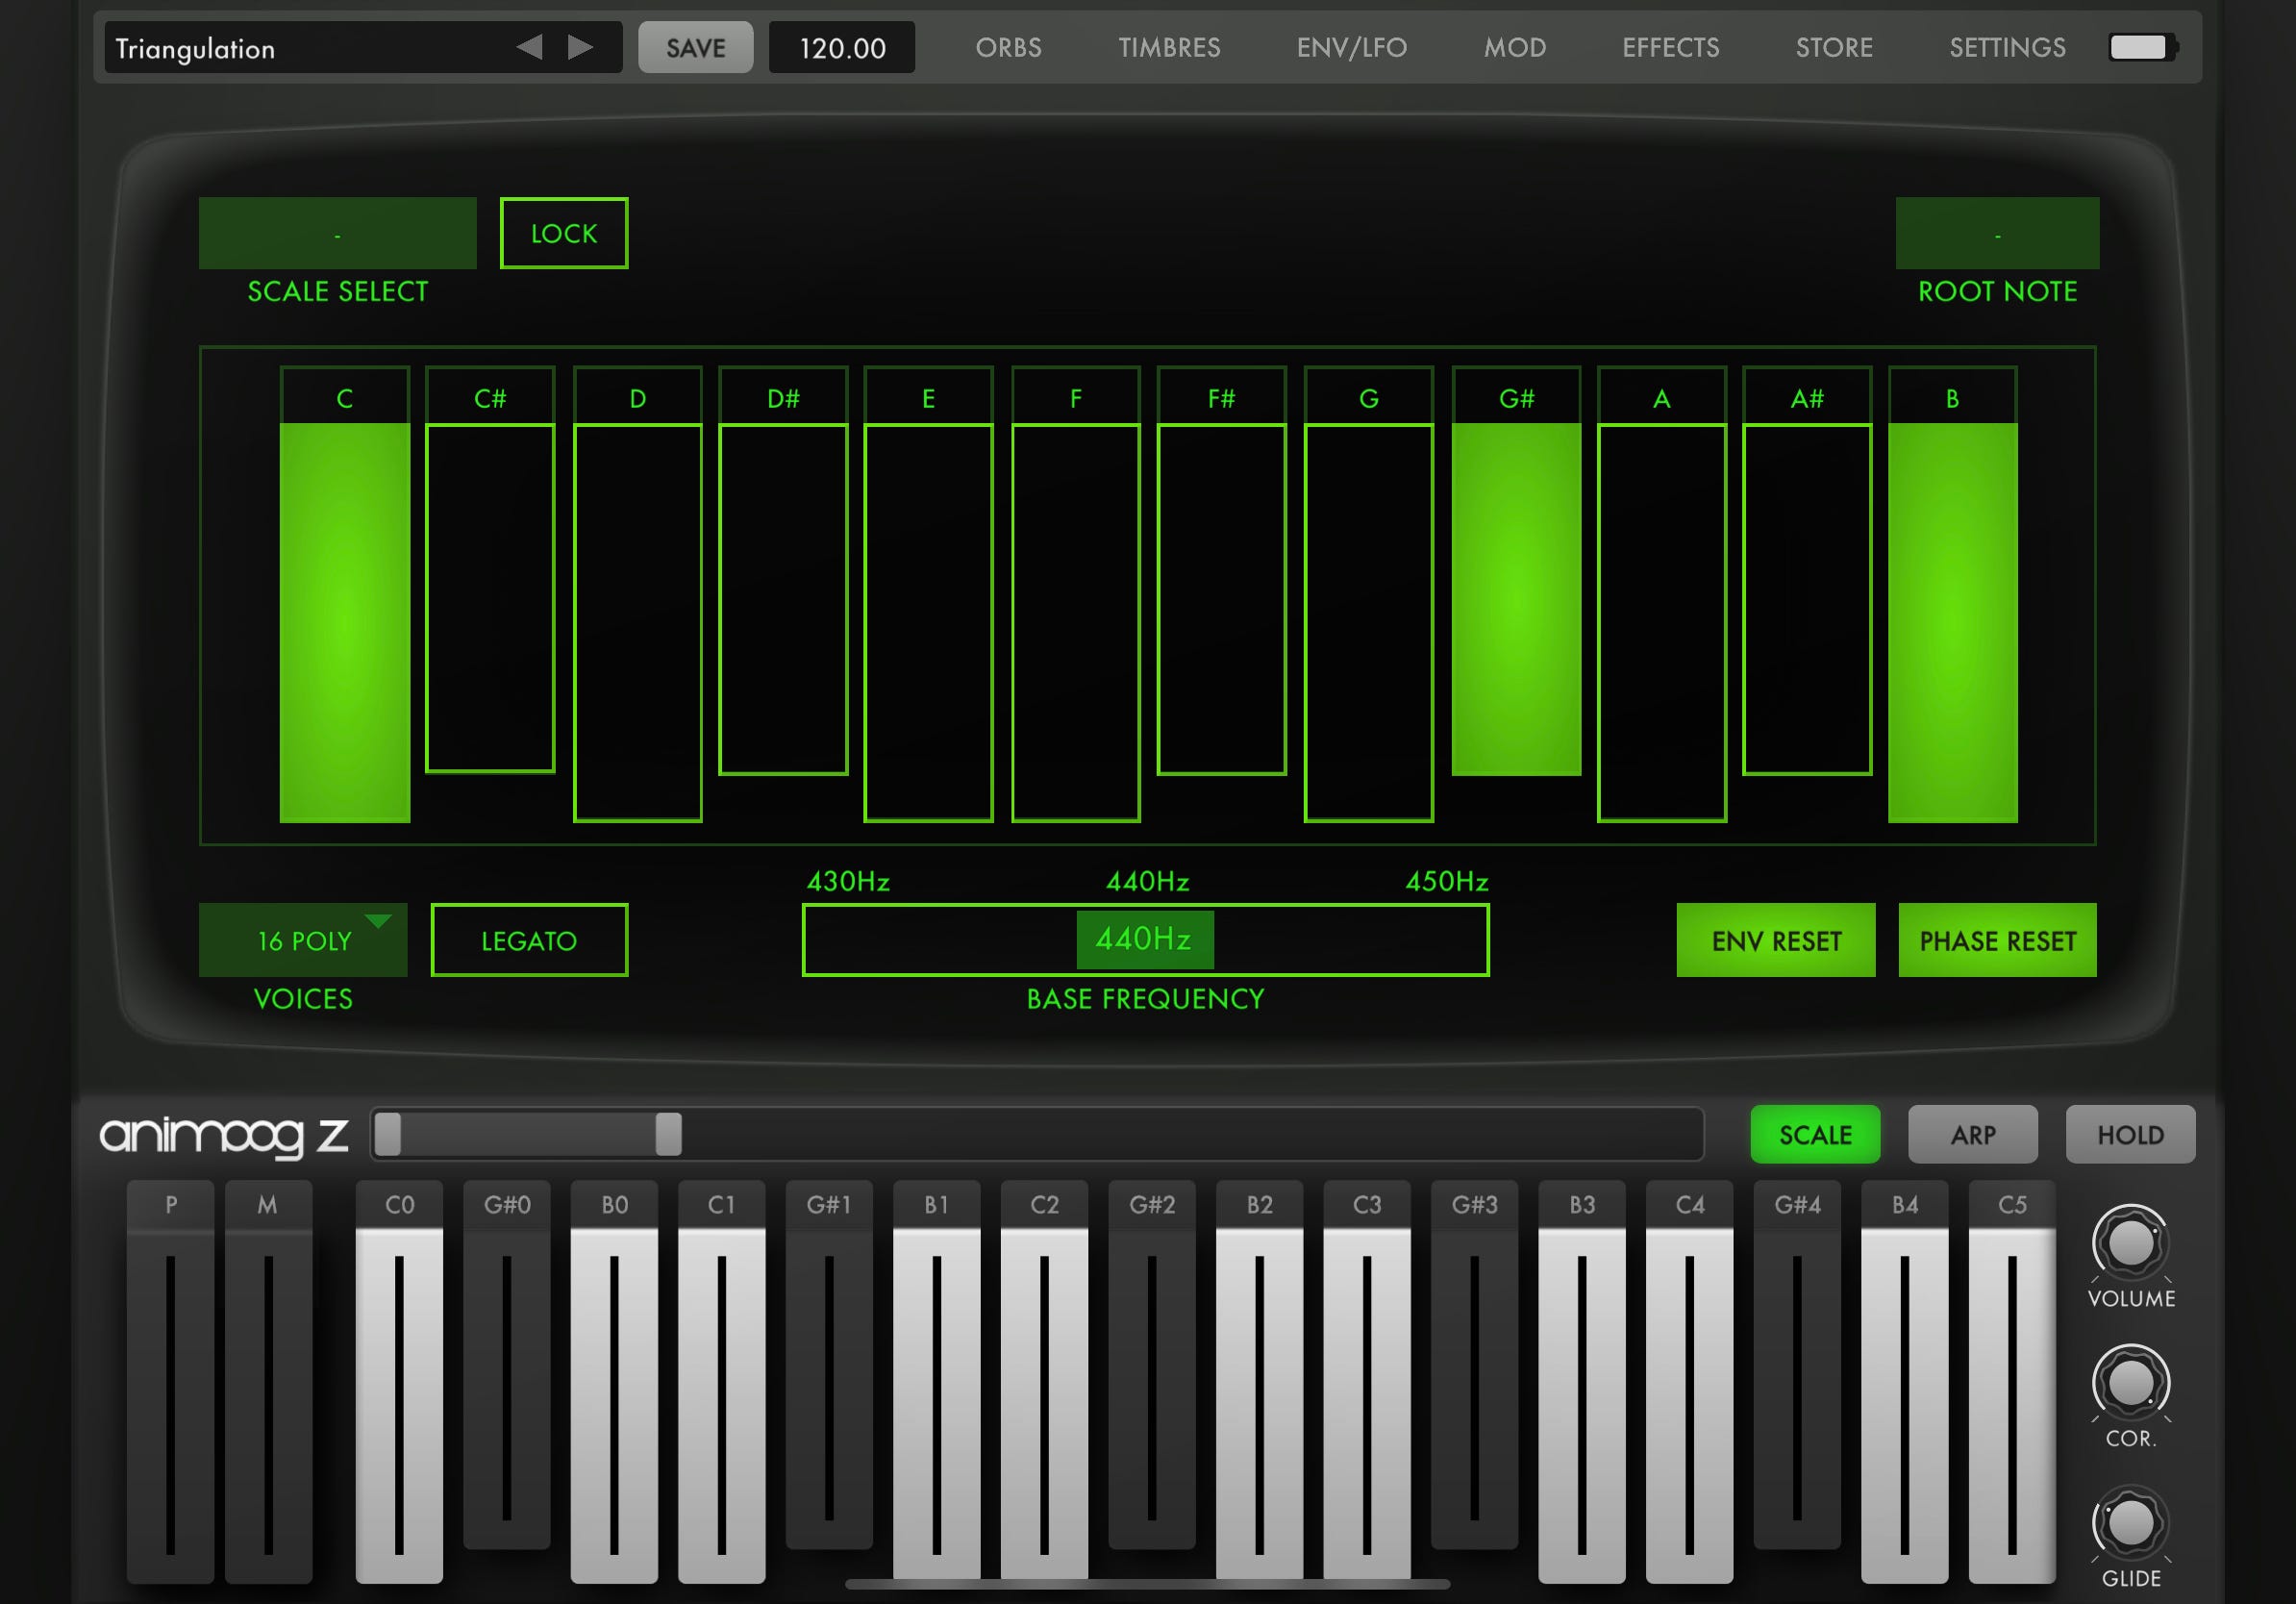Open the SETTINGS tab
Screen dimensions: 2296x1604
coord(2007,47)
